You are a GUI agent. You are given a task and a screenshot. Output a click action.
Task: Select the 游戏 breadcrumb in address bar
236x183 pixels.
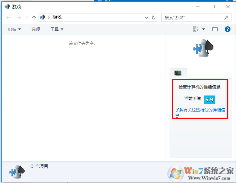[x=57, y=17]
